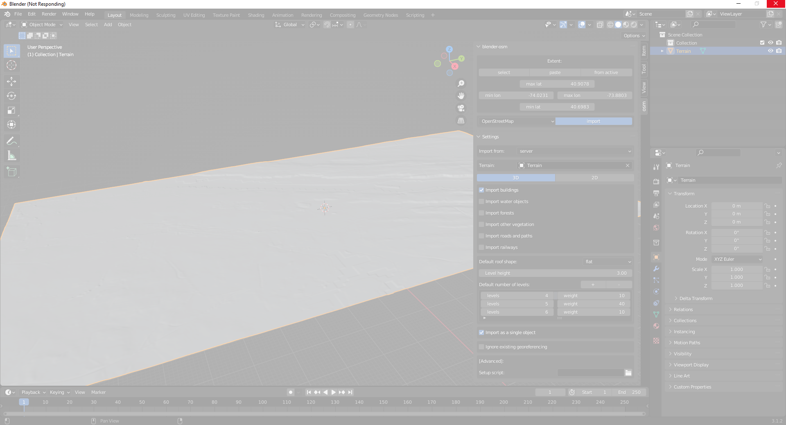Open the World properties tab
Viewport: 786px width, 425px height.
656,228
